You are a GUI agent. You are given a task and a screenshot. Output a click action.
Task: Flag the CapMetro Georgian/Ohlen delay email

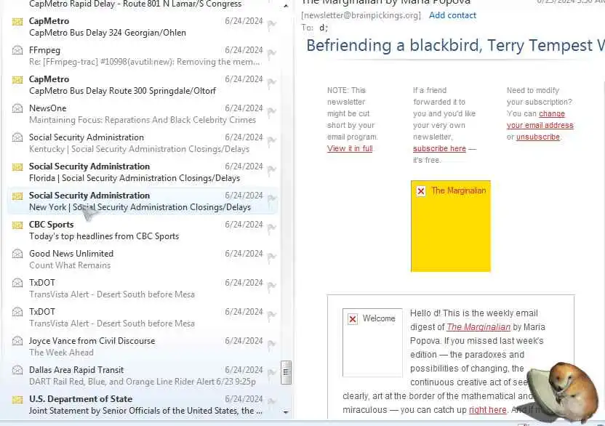point(272,25)
